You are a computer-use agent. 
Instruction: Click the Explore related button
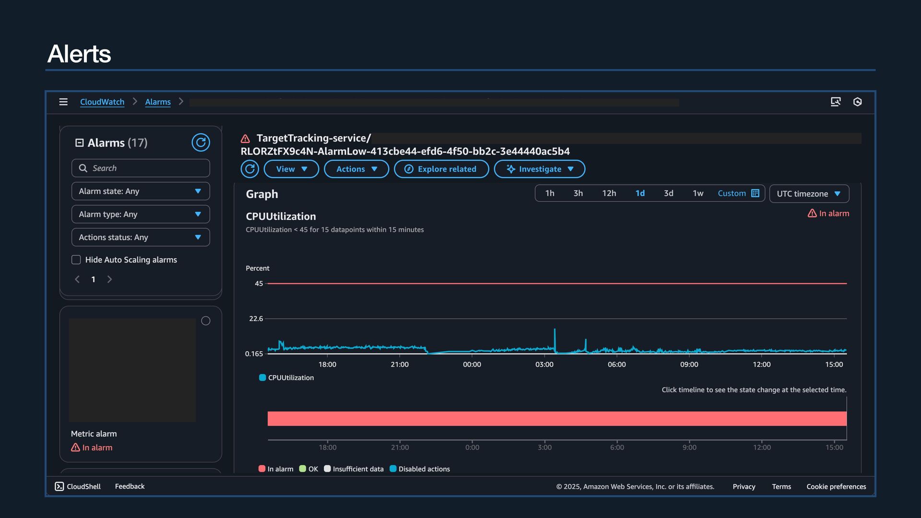[x=441, y=169]
